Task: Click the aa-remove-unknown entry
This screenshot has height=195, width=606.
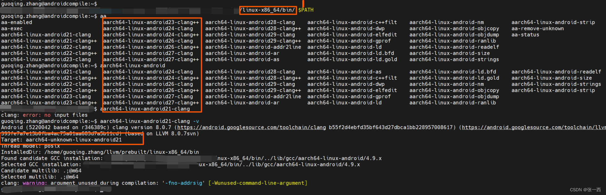Action: pyautogui.click(x=538, y=28)
